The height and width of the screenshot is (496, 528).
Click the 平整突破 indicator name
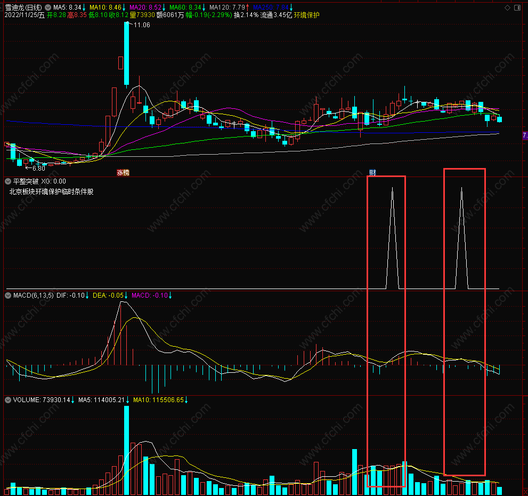click(26, 181)
